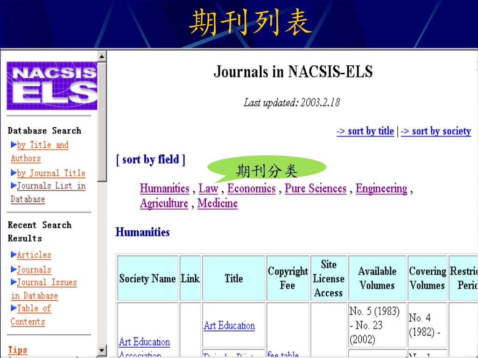The width and height of the screenshot is (478, 358).
Task: Jump to Economics field
Action: click(x=251, y=188)
